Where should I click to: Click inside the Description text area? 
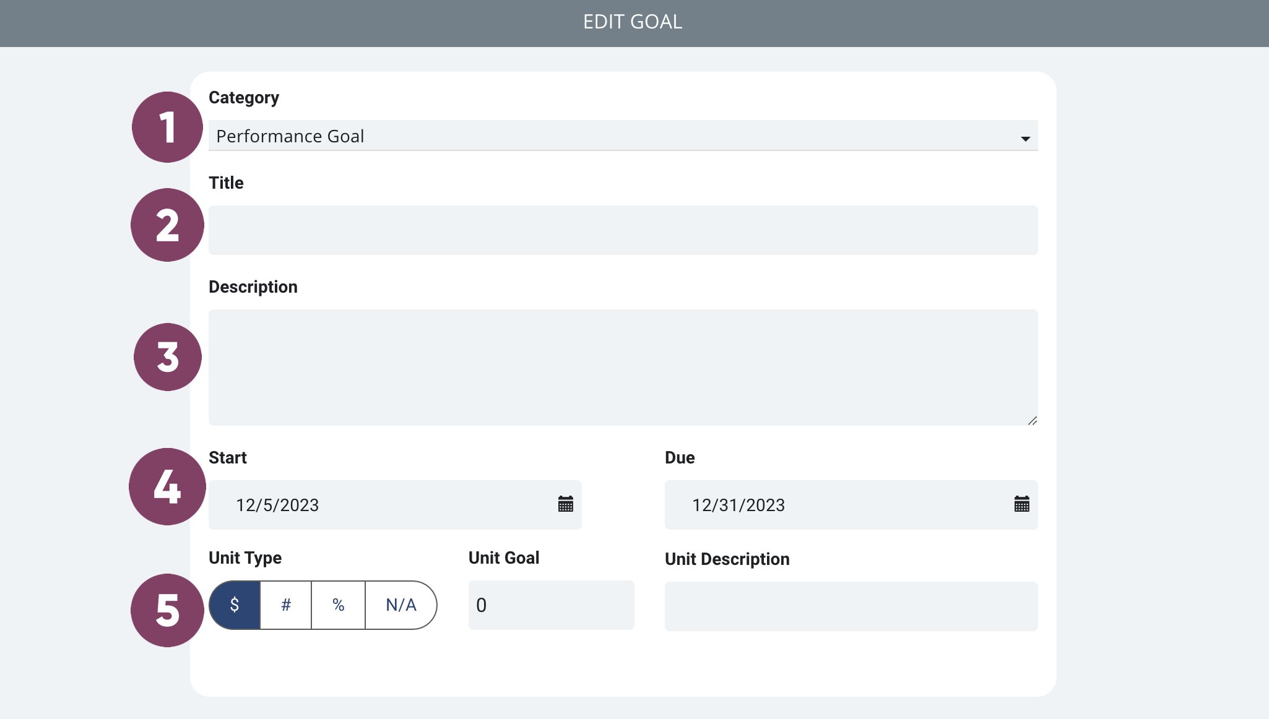click(x=623, y=368)
